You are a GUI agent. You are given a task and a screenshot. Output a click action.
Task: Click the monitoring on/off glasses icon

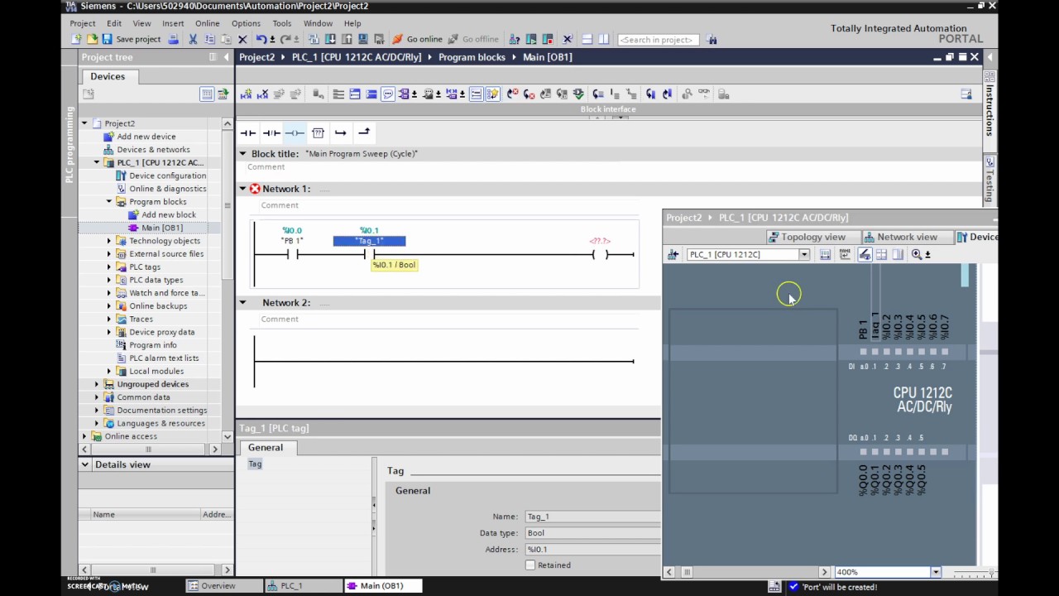(x=704, y=94)
